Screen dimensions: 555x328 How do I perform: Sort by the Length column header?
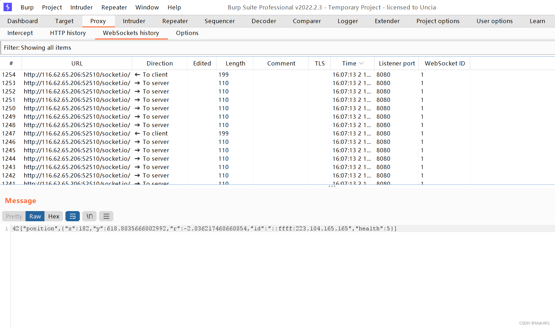click(235, 63)
